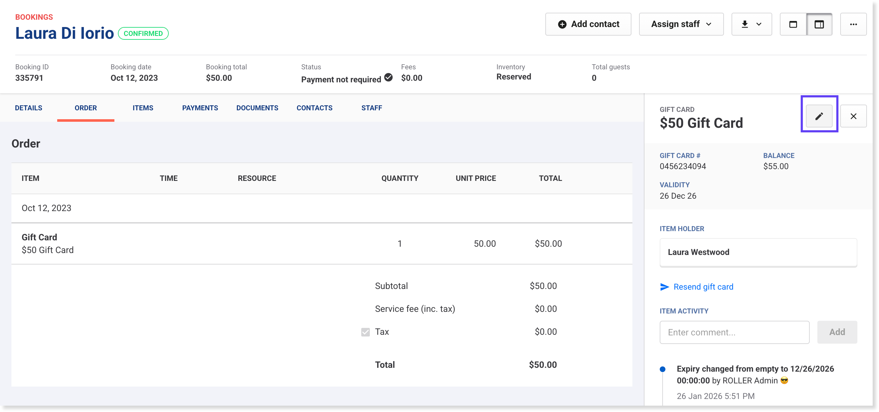Switch to the Items tab
The height and width of the screenshot is (412, 879).
[x=143, y=108]
